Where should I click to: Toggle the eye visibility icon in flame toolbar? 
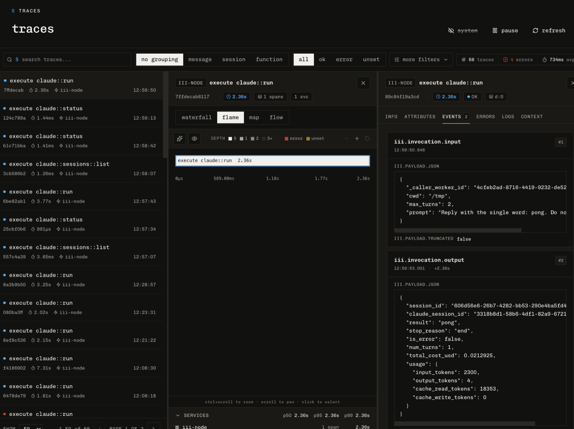point(194,139)
